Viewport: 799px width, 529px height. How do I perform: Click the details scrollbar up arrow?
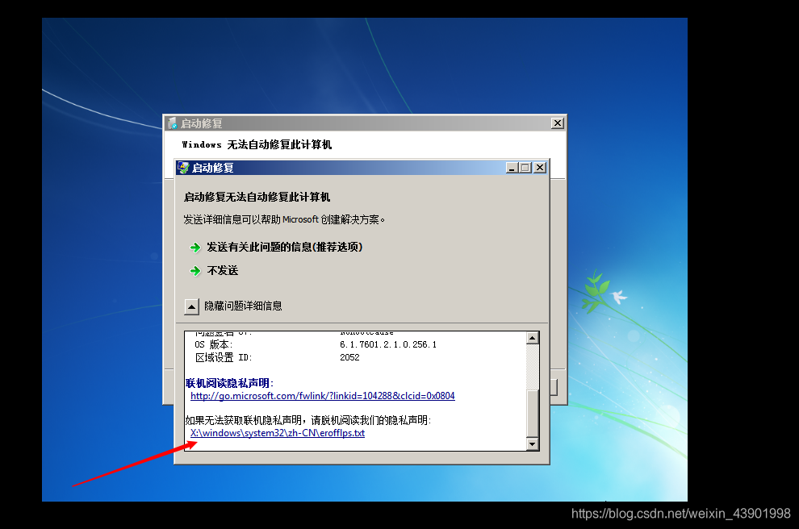point(532,338)
